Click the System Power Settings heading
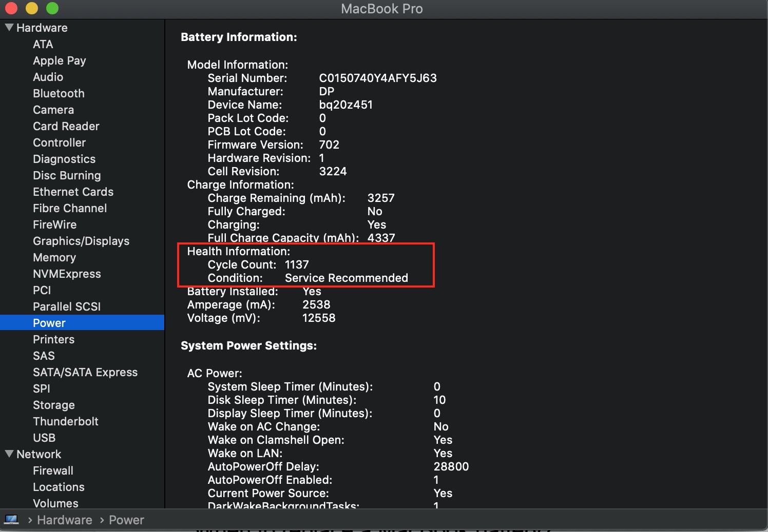 249,345
